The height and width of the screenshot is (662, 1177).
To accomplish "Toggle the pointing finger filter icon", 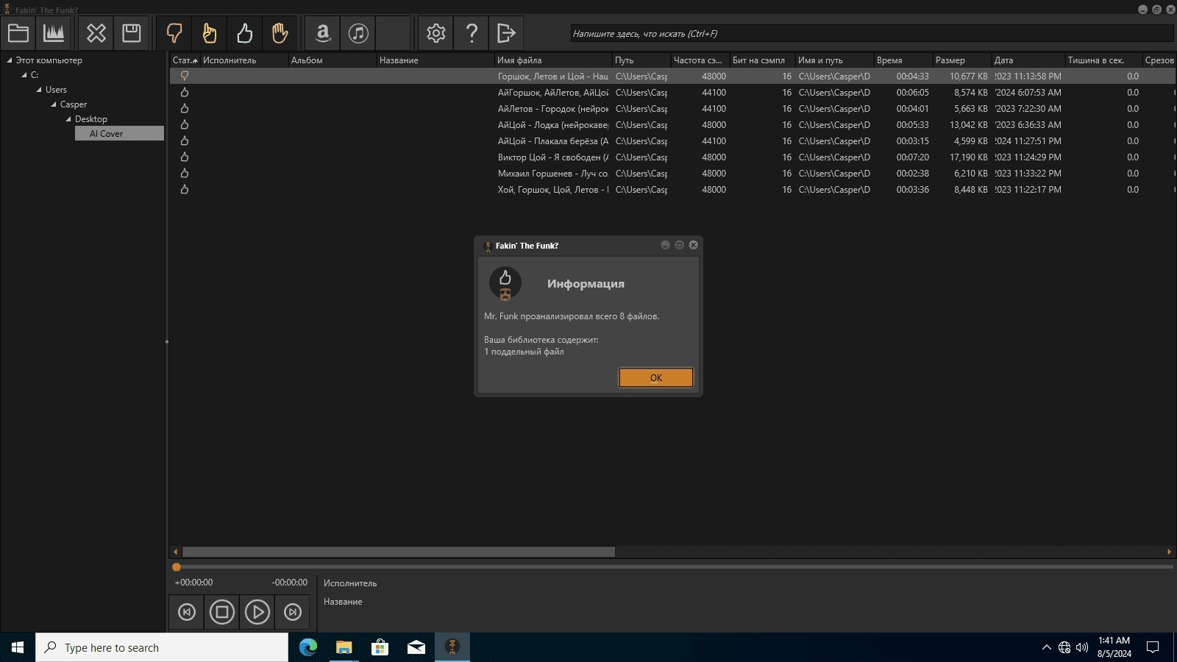I will pos(210,33).
